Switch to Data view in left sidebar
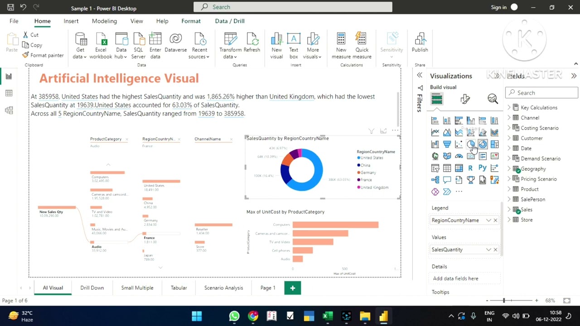580x326 pixels. [x=9, y=93]
